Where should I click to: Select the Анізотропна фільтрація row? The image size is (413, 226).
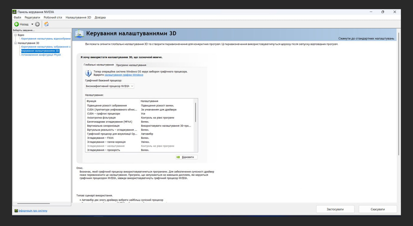point(139,118)
